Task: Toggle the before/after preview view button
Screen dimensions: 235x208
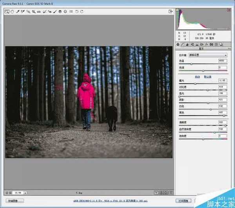Action: coord(156,193)
